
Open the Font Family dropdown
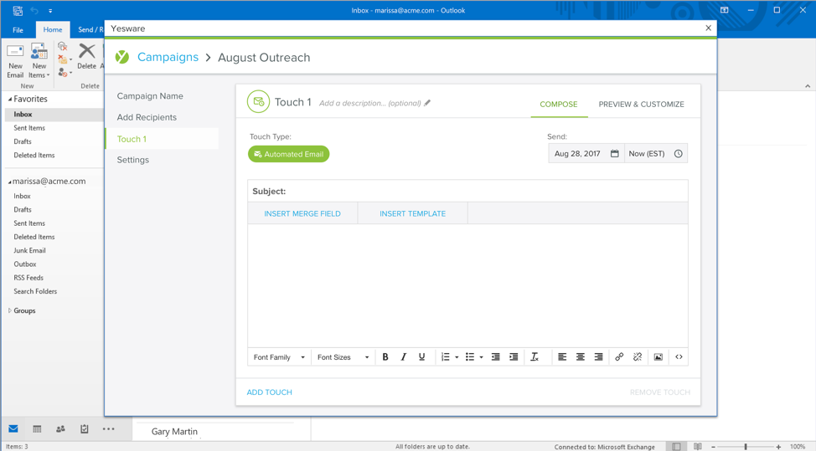(x=279, y=357)
